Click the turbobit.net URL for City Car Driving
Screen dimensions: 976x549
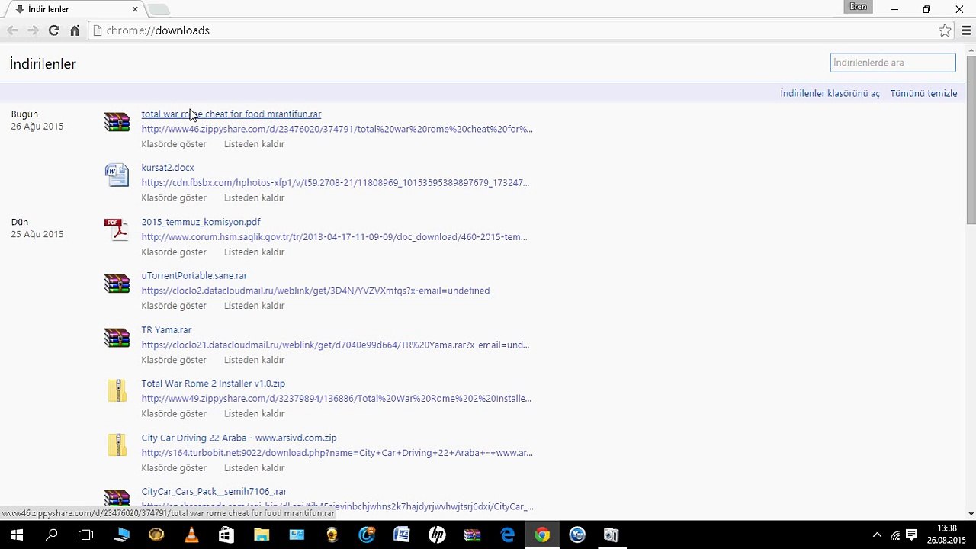(x=337, y=453)
